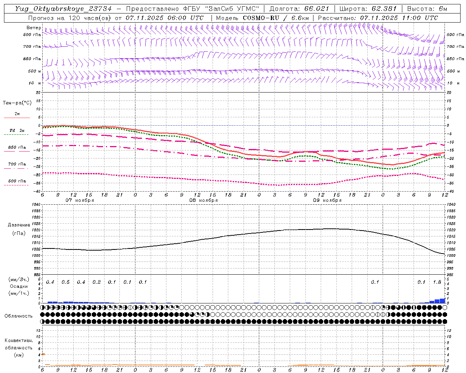The width and height of the screenshot is (466, 373).
Task: Click the (мм/3ч.) precipitation unit label
Action: click(19, 279)
